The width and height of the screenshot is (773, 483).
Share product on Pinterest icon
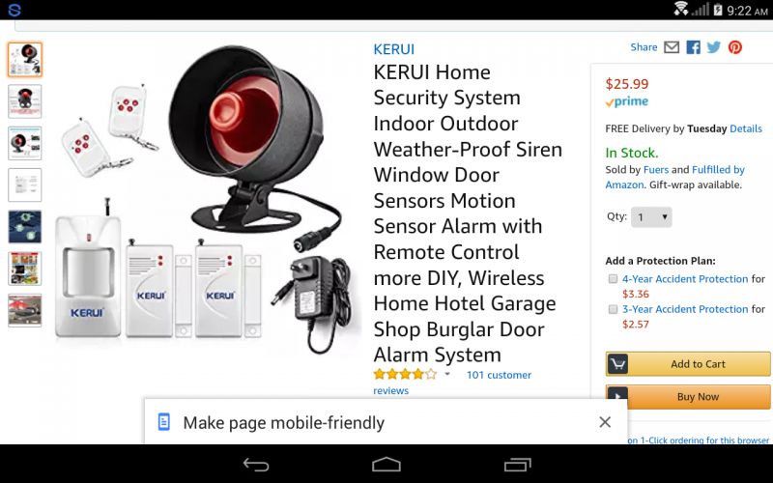point(735,47)
